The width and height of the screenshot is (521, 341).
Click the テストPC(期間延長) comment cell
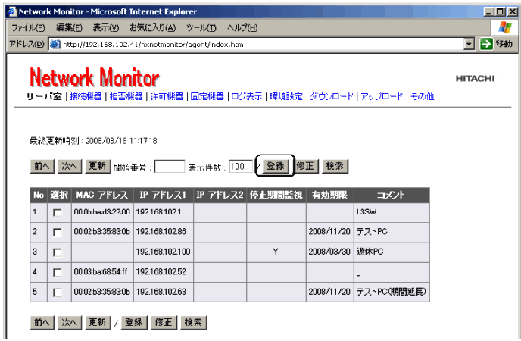pos(392,292)
